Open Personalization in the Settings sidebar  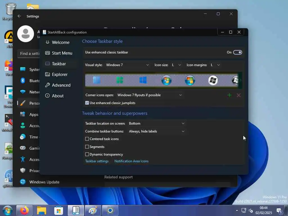(29, 103)
